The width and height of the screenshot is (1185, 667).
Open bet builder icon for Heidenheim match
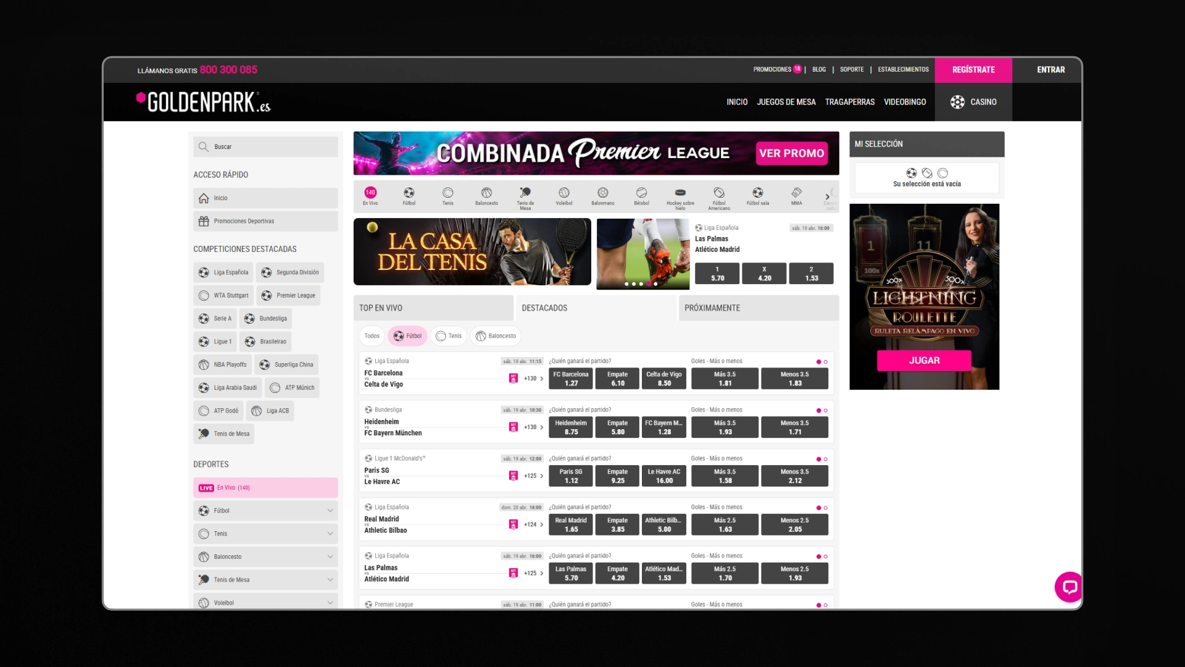coord(513,427)
